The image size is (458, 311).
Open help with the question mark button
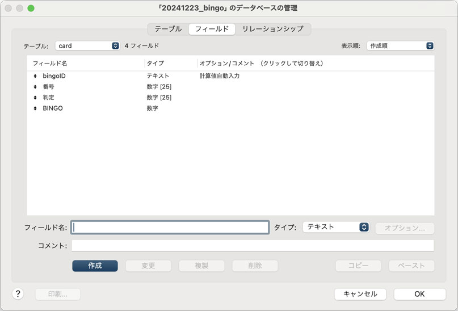point(18,294)
